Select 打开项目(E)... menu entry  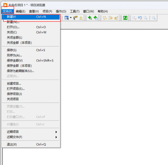pyautogui.click(x=31, y=89)
